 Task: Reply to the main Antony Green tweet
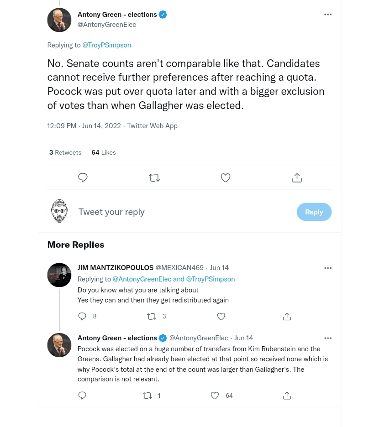(83, 177)
